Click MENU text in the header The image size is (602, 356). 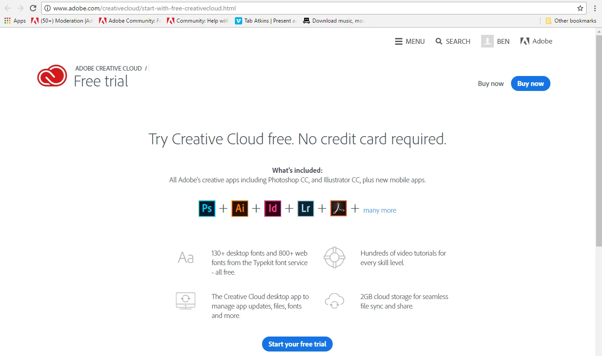coord(415,41)
